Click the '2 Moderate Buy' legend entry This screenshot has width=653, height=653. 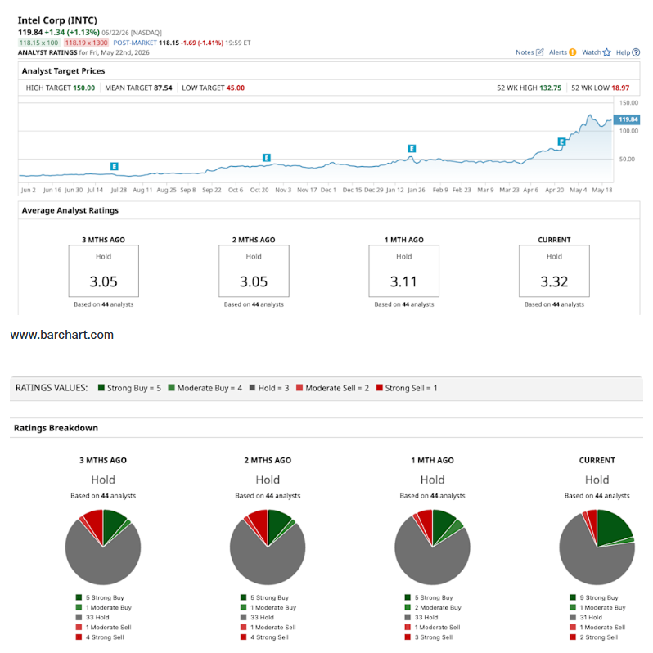pos(433,608)
